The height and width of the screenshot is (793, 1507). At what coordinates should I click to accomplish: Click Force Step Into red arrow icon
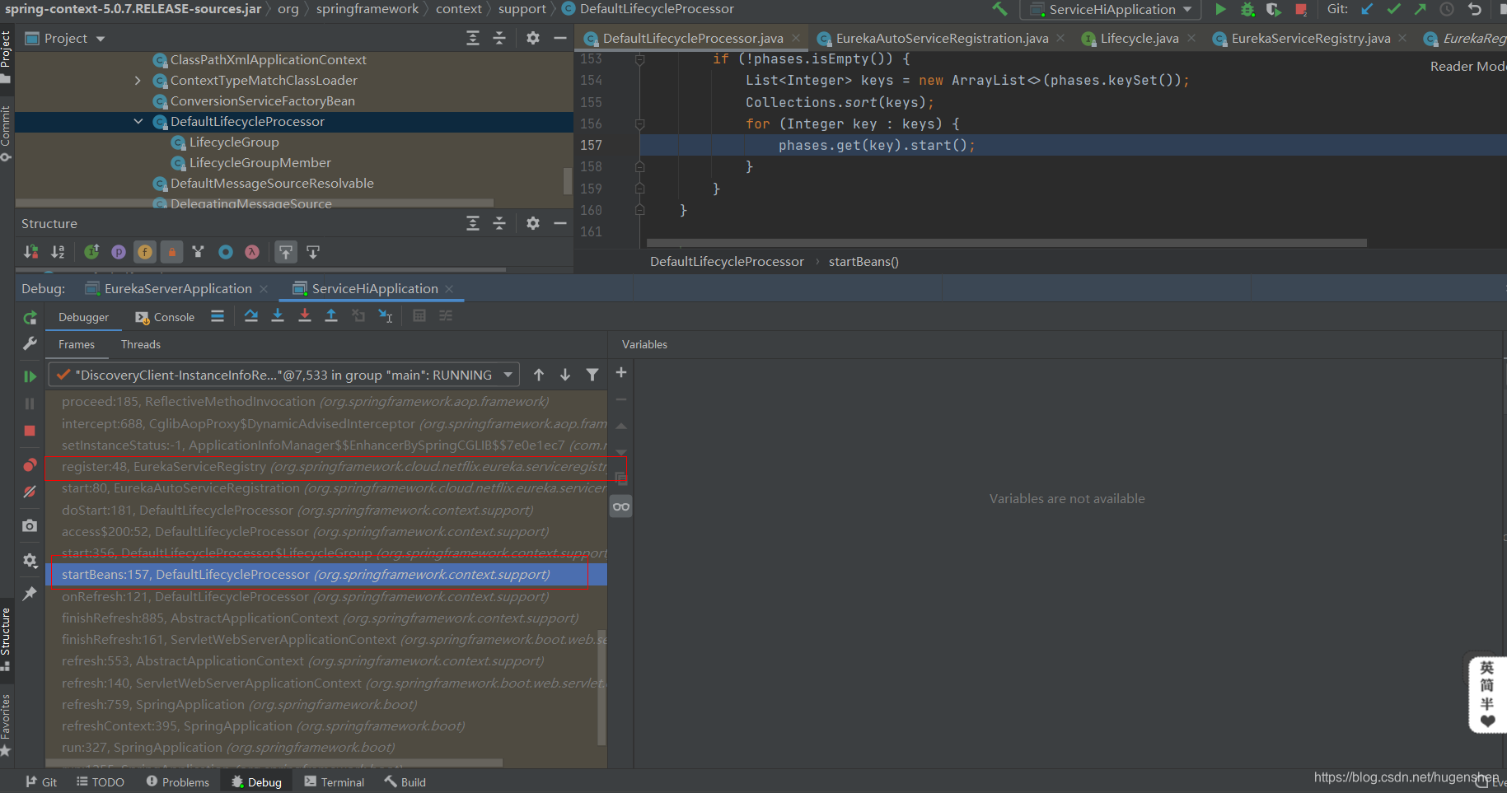pos(305,315)
